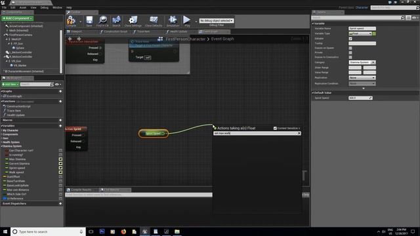Clear the action search box with the X
This screenshot has height=236, width=420.
click(299, 133)
